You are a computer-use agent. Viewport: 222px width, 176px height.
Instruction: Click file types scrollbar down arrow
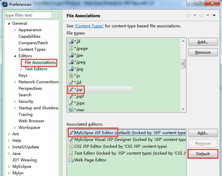click(183, 109)
